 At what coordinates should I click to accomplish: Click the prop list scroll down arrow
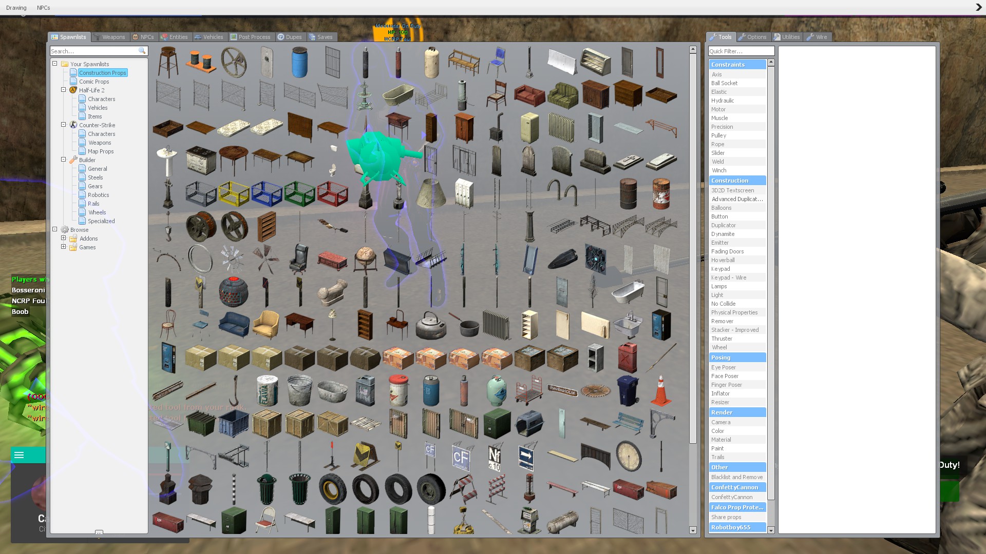693,530
